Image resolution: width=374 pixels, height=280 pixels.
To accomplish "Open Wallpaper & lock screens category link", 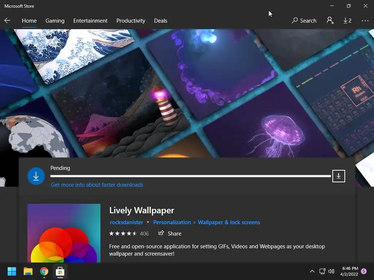I will pos(229,222).
